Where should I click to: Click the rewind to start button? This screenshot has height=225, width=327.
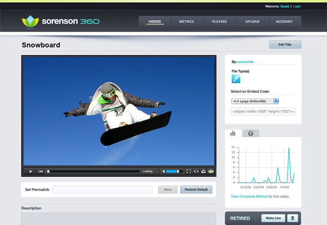pos(40,171)
